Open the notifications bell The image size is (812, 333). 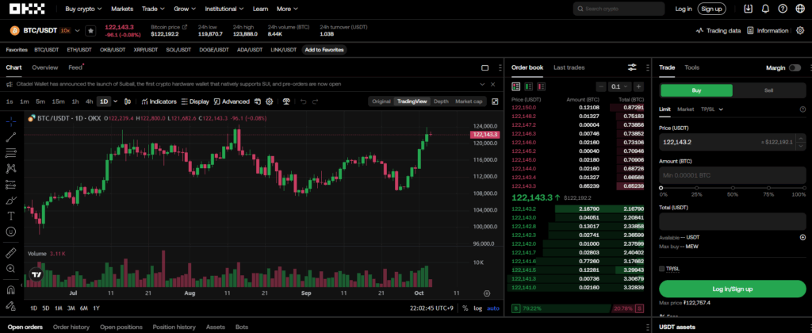[x=765, y=9]
